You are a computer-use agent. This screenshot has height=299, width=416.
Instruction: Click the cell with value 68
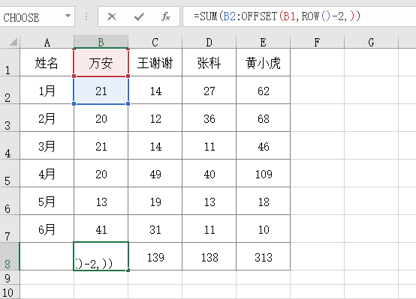click(263, 118)
